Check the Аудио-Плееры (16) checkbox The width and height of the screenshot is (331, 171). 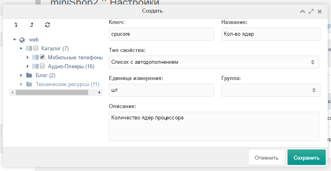pos(42,66)
